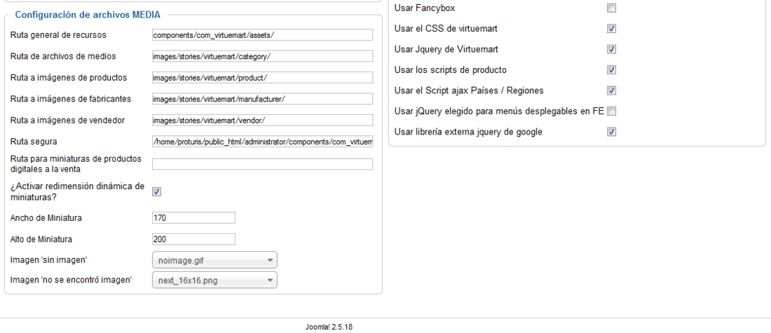This screenshot has width=771, height=333.
Task: Select the 'Usar Fancybox' label text
Action: [425, 8]
